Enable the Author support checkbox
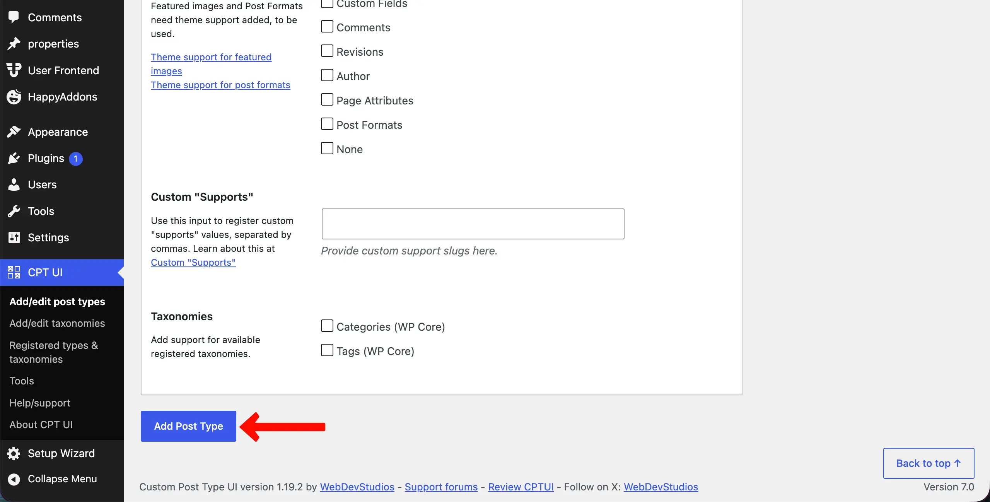This screenshot has height=502, width=990. pos(327,75)
